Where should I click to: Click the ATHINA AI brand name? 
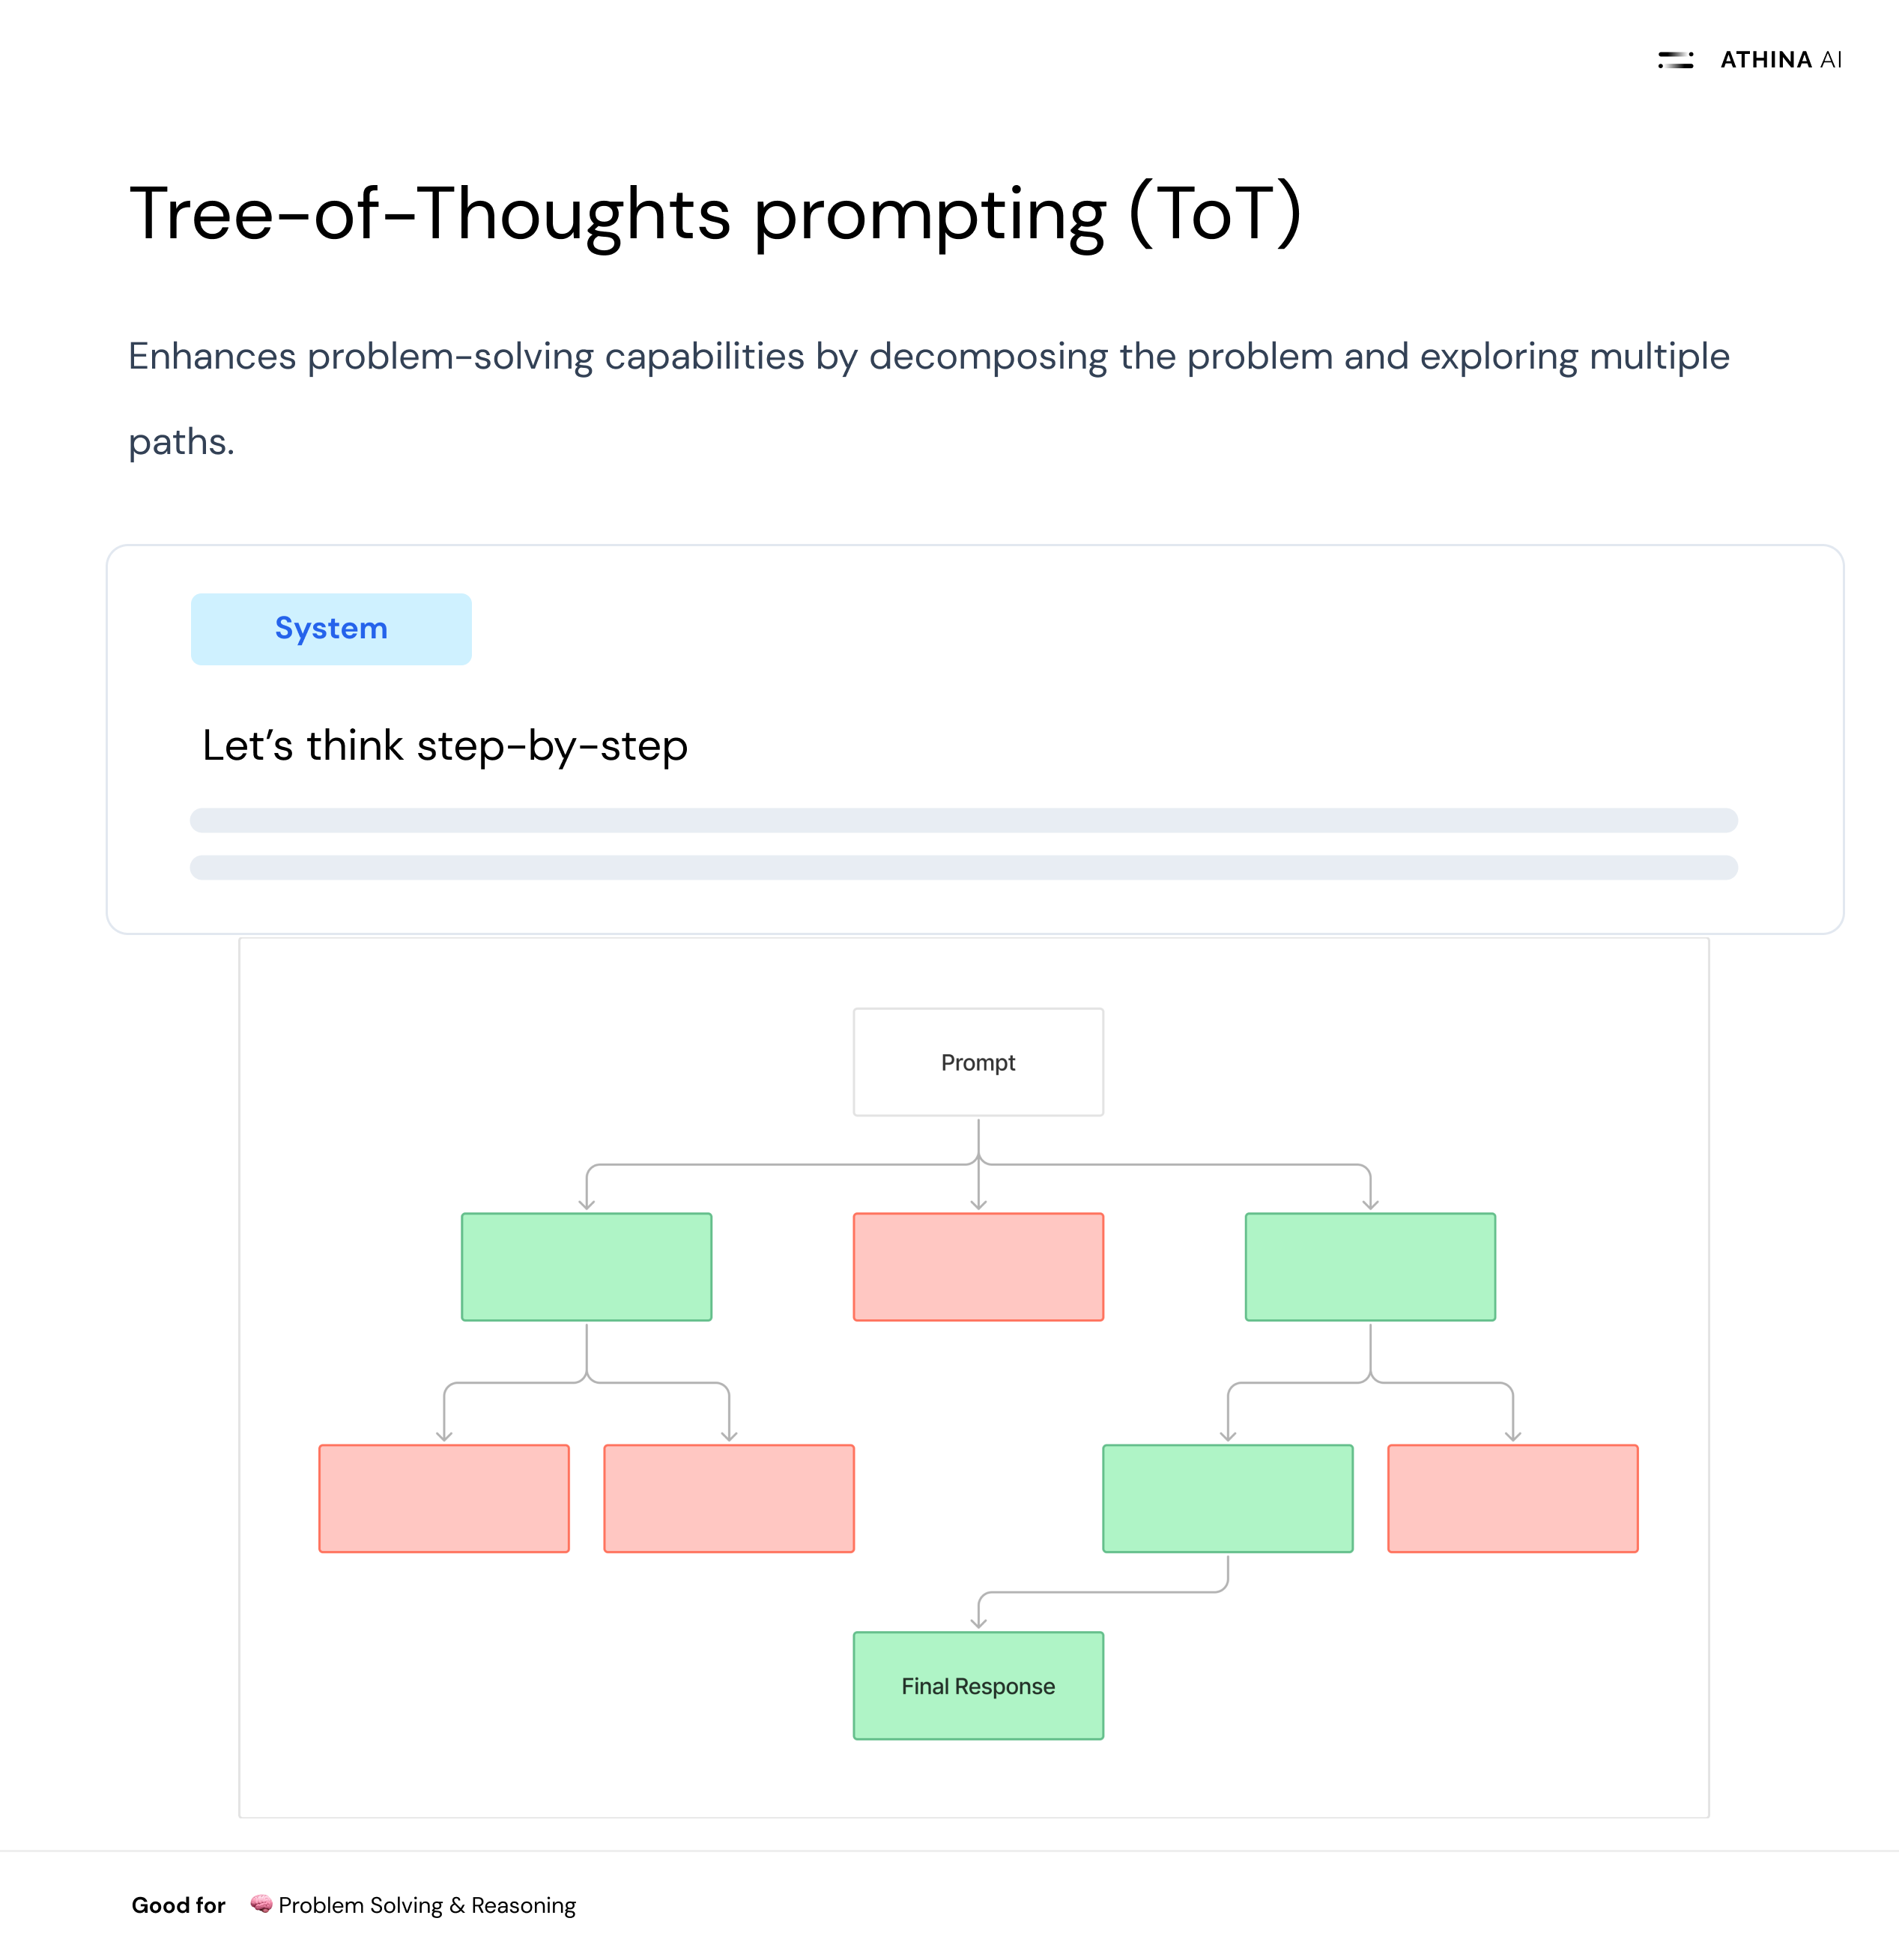pyautogui.click(x=1780, y=60)
